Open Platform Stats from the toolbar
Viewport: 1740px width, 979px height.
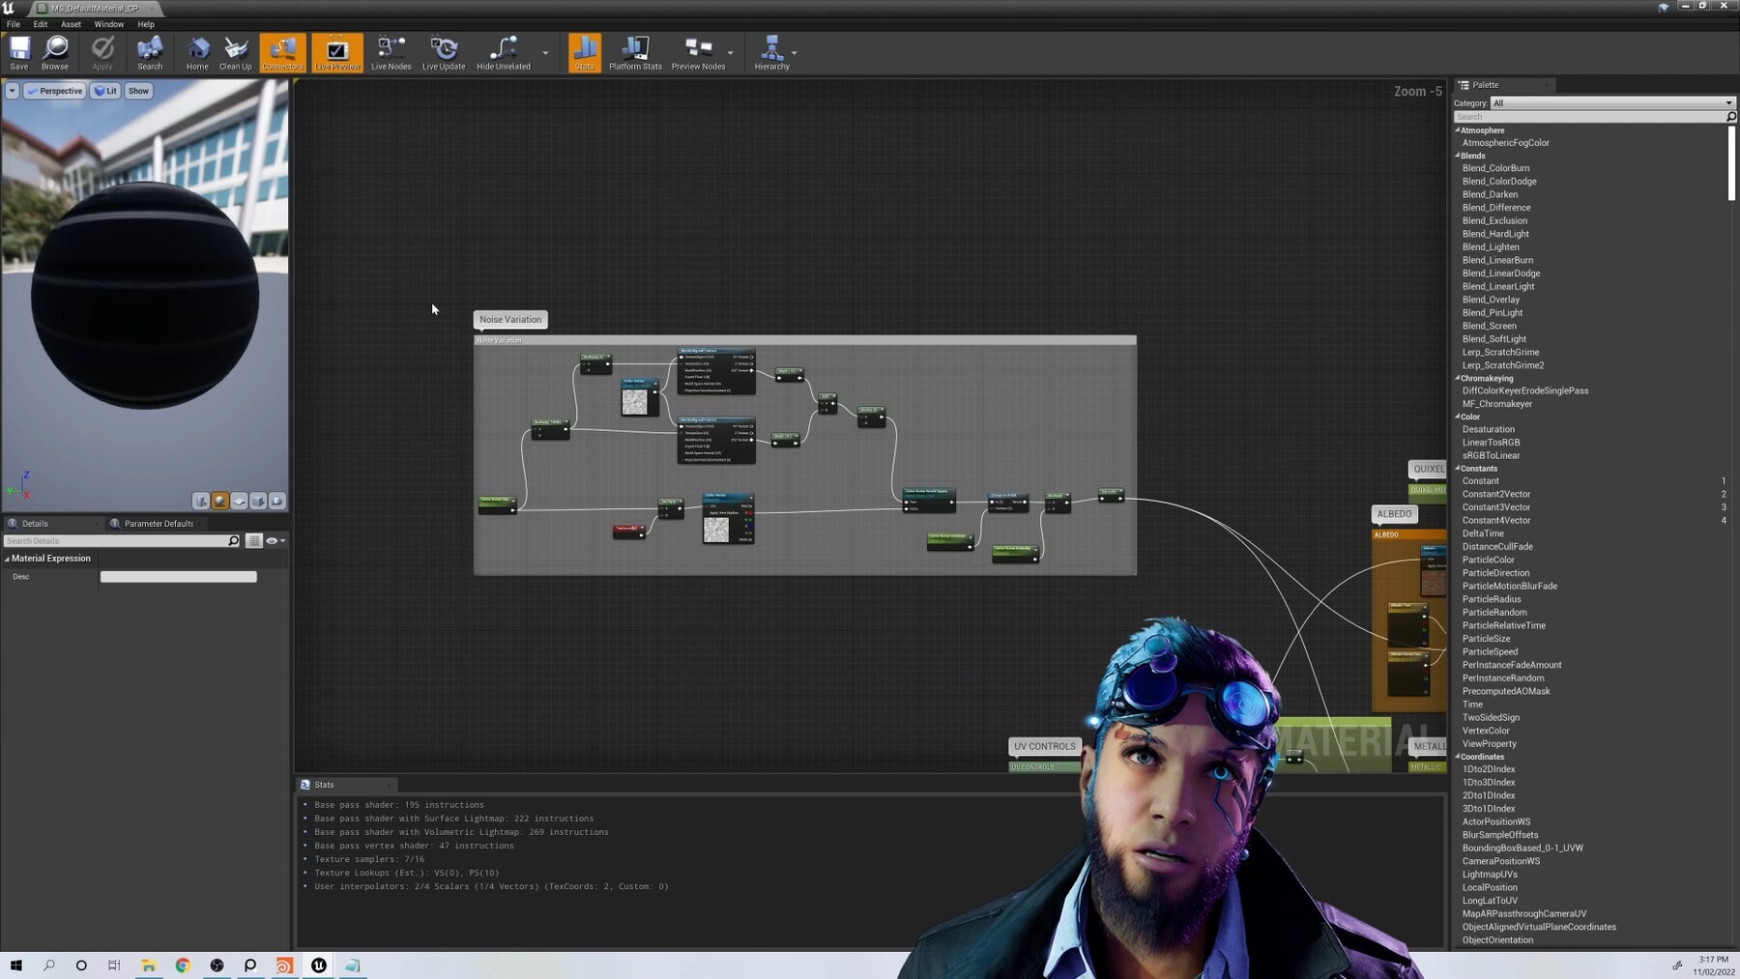click(x=635, y=50)
